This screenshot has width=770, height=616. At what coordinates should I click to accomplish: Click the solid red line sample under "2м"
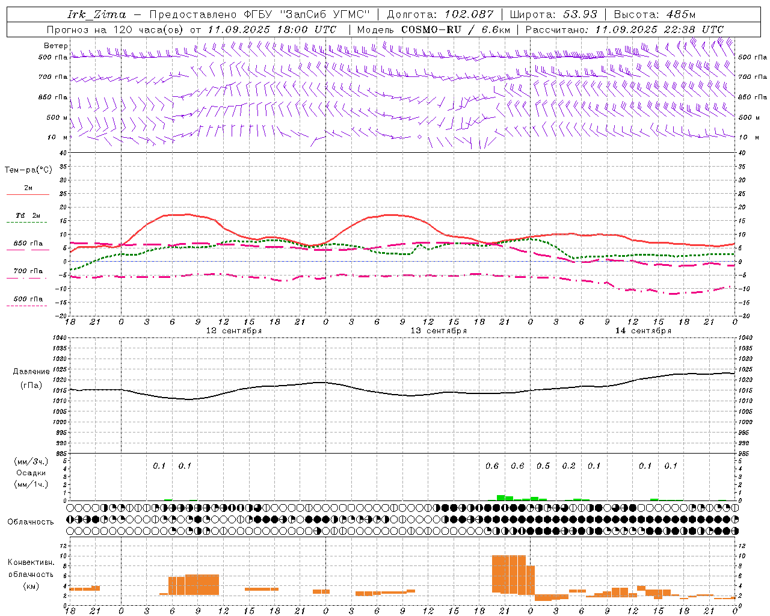[x=28, y=195]
